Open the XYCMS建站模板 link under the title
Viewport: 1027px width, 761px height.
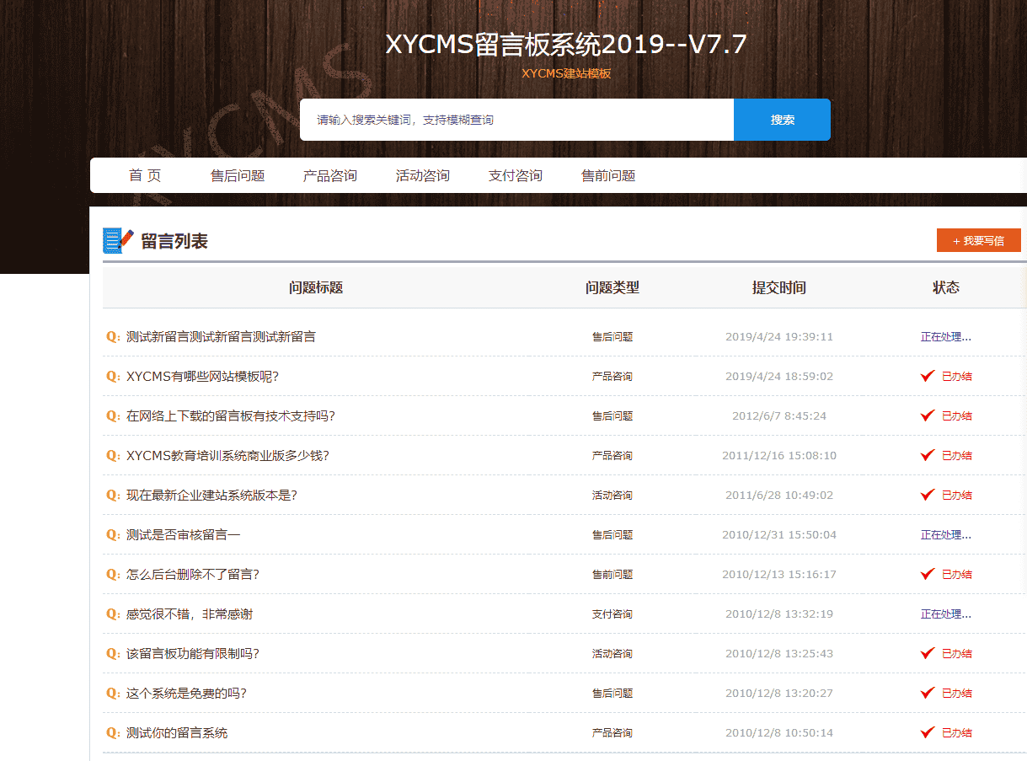(566, 73)
